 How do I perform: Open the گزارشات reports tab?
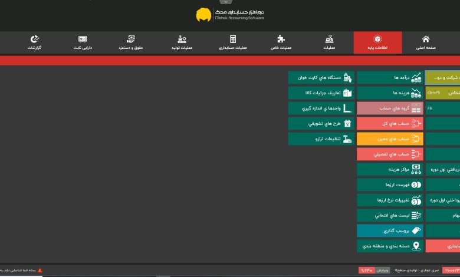(x=34, y=42)
